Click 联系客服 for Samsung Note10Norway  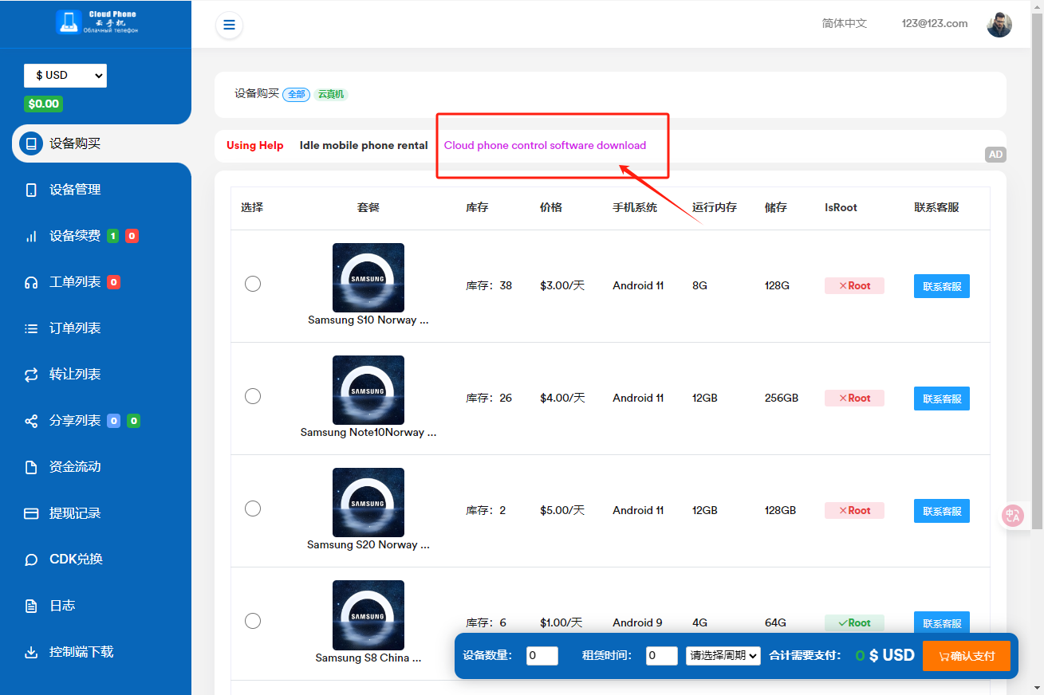(x=942, y=399)
